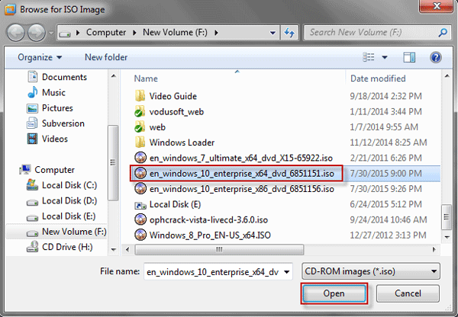This screenshot has width=458, height=317.
Task: Click the Cancel button
Action: tap(408, 293)
